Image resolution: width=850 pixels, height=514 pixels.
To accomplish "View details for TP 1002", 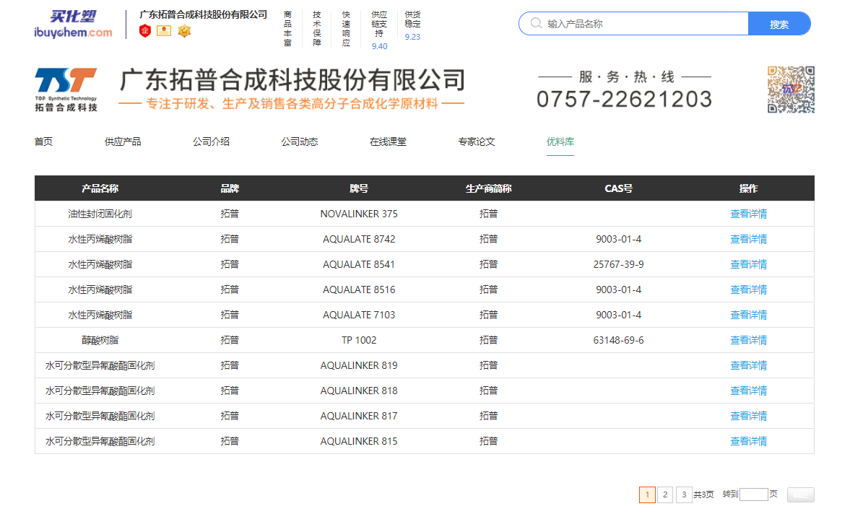I will (x=748, y=340).
